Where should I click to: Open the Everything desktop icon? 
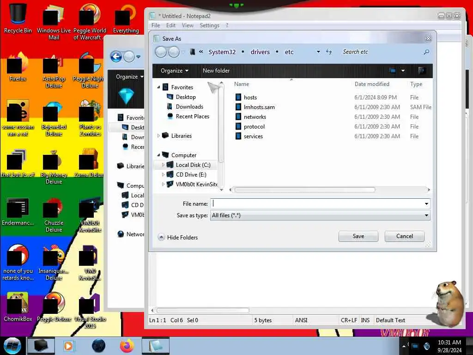point(126,18)
